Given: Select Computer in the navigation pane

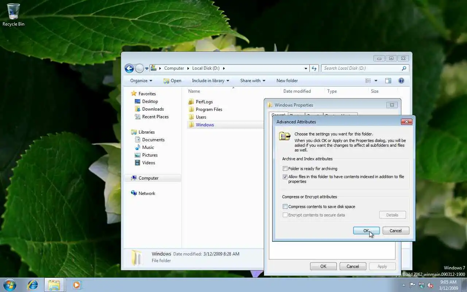Looking at the screenshot, I should coord(153,178).
